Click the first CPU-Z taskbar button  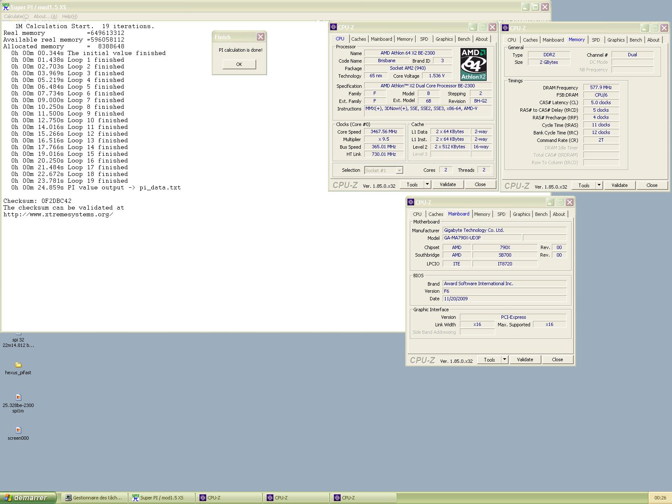(228, 498)
